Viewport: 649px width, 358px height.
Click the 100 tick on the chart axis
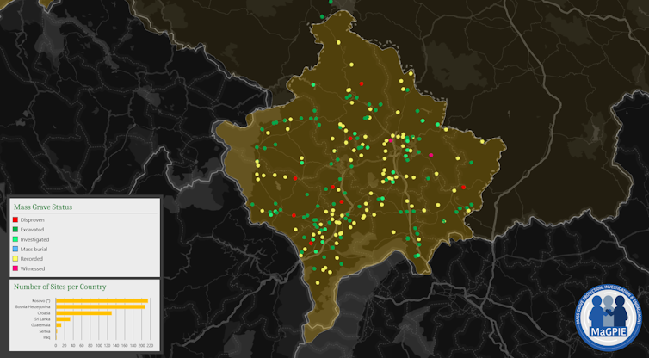(x=98, y=346)
